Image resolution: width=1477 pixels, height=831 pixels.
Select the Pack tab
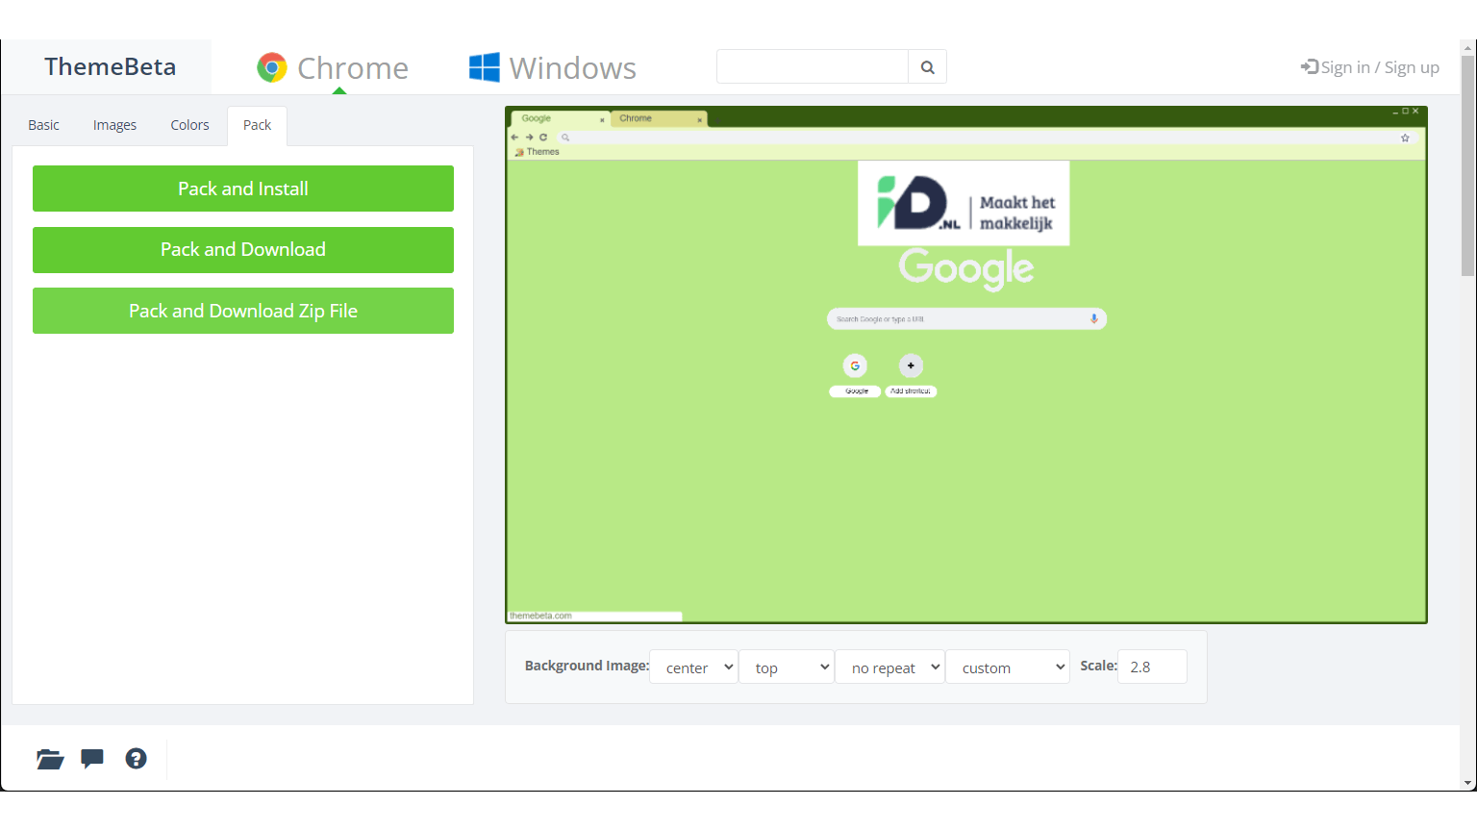click(x=257, y=125)
